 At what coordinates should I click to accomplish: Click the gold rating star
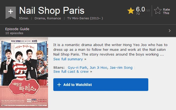tap(131, 11)
